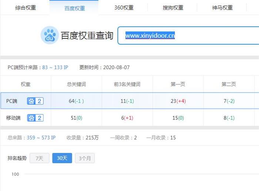Click the PC端 Baidu weight 2 badge

tap(36, 101)
